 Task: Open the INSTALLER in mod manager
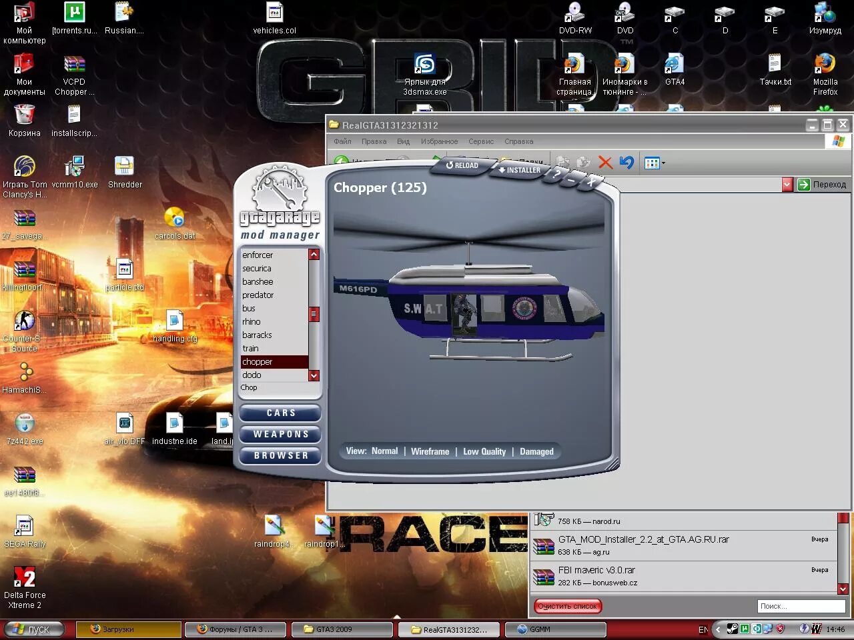pos(520,170)
